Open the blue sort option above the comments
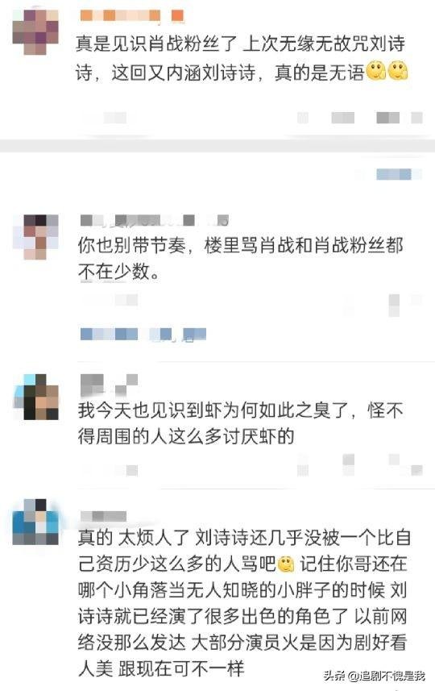The image size is (435, 691). [394, 174]
